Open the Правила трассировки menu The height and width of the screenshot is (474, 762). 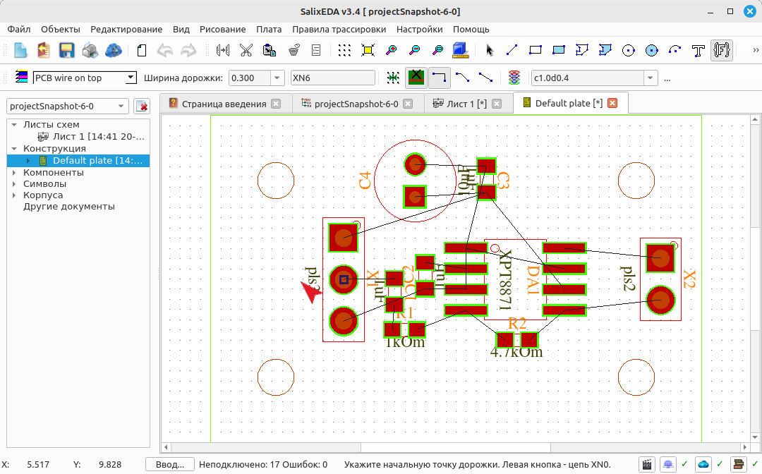tap(339, 29)
